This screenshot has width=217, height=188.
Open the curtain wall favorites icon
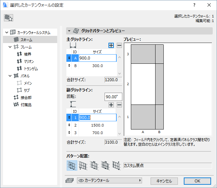(x=9, y=18)
